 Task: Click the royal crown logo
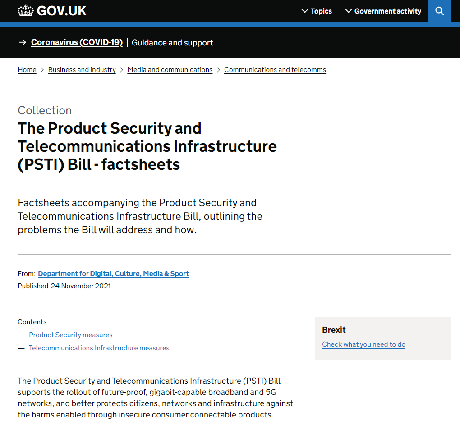(x=26, y=10)
